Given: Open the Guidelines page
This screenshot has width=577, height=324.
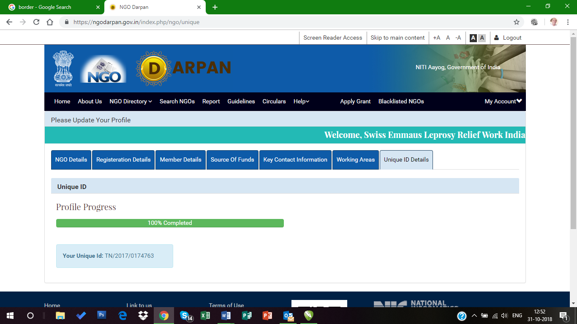Looking at the screenshot, I should pos(241,101).
